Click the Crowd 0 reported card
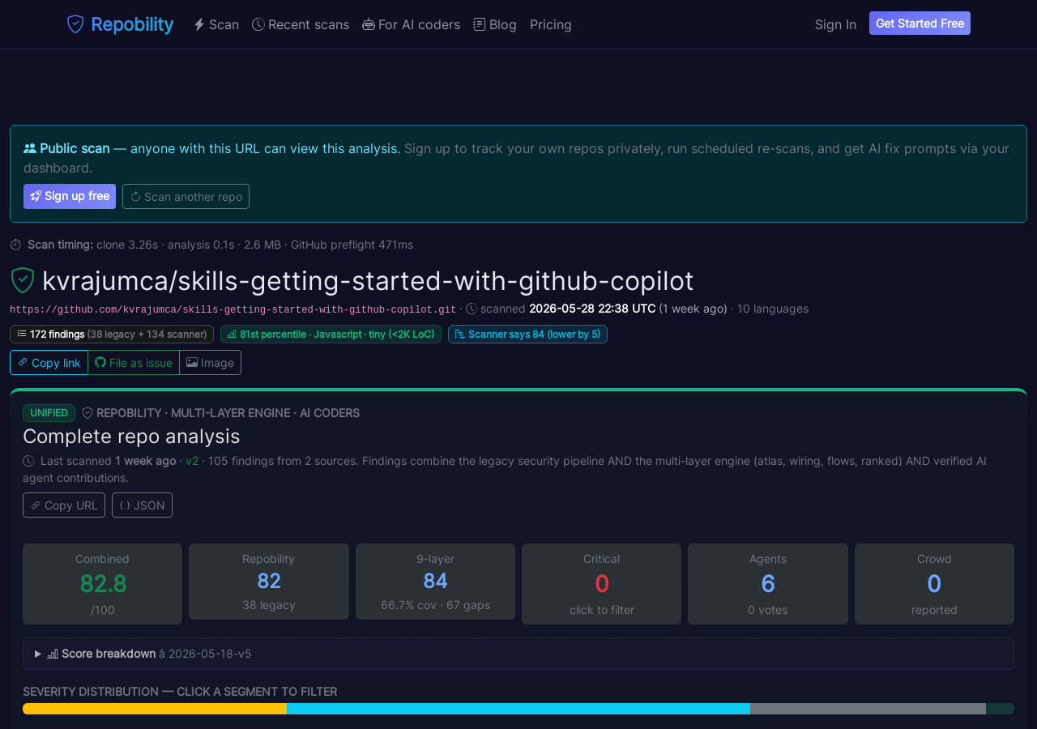Viewport: 1037px width, 729px height. [x=934, y=584]
